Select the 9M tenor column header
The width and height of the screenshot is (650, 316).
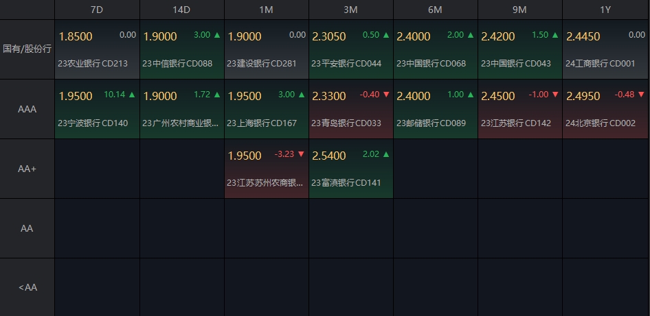tap(520, 10)
